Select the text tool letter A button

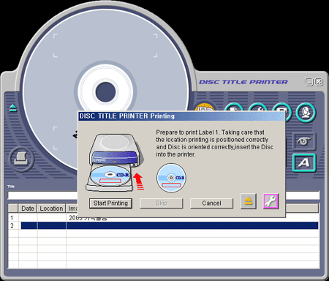pyautogui.click(x=304, y=162)
